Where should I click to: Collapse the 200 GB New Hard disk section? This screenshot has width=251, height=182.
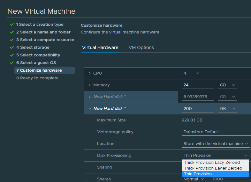pyautogui.click(x=90, y=109)
